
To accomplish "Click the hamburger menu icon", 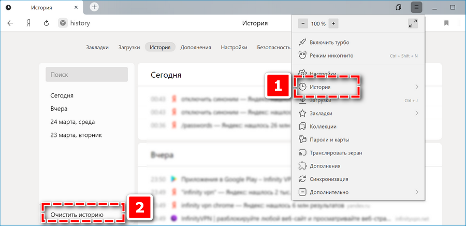I will 416,7.
